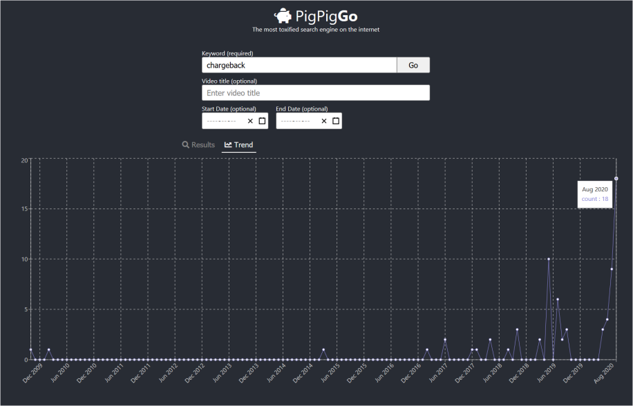Click the Aug 2020 count tooltip
The height and width of the screenshot is (406, 633).
[x=595, y=194]
